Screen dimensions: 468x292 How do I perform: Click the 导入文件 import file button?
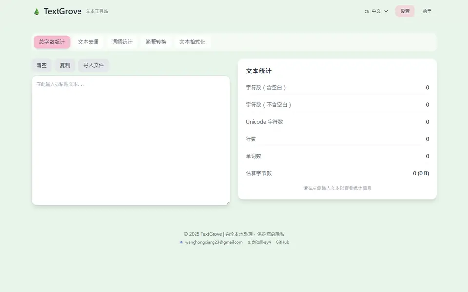coord(94,65)
